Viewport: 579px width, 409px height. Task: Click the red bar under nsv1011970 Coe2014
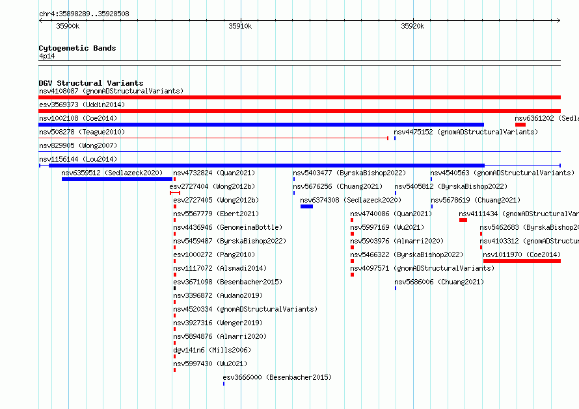pos(522,261)
